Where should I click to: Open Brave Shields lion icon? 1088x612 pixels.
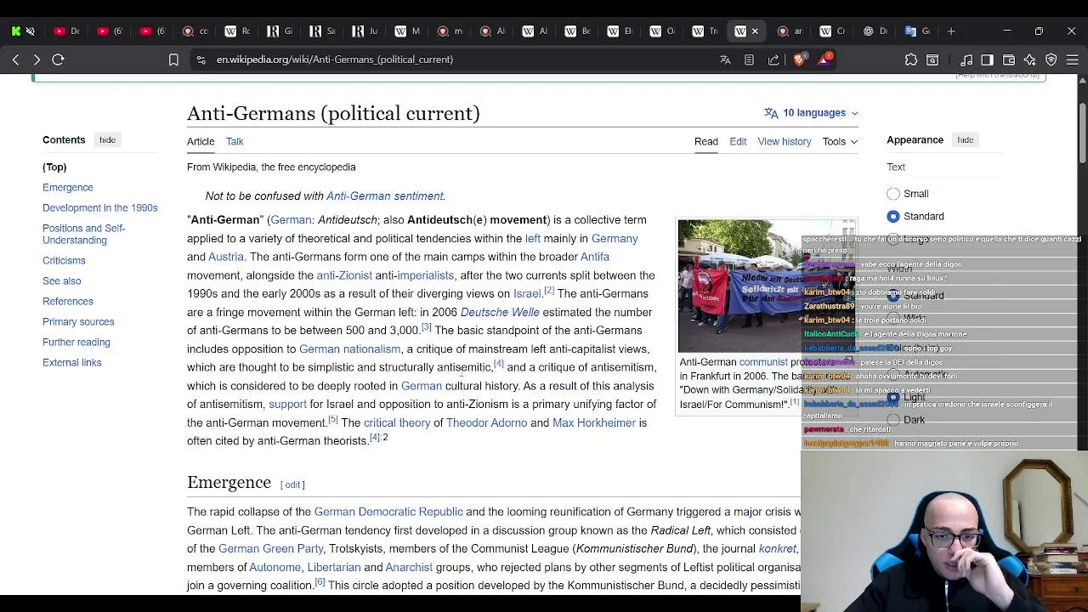pyautogui.click(x=799, y=59)
